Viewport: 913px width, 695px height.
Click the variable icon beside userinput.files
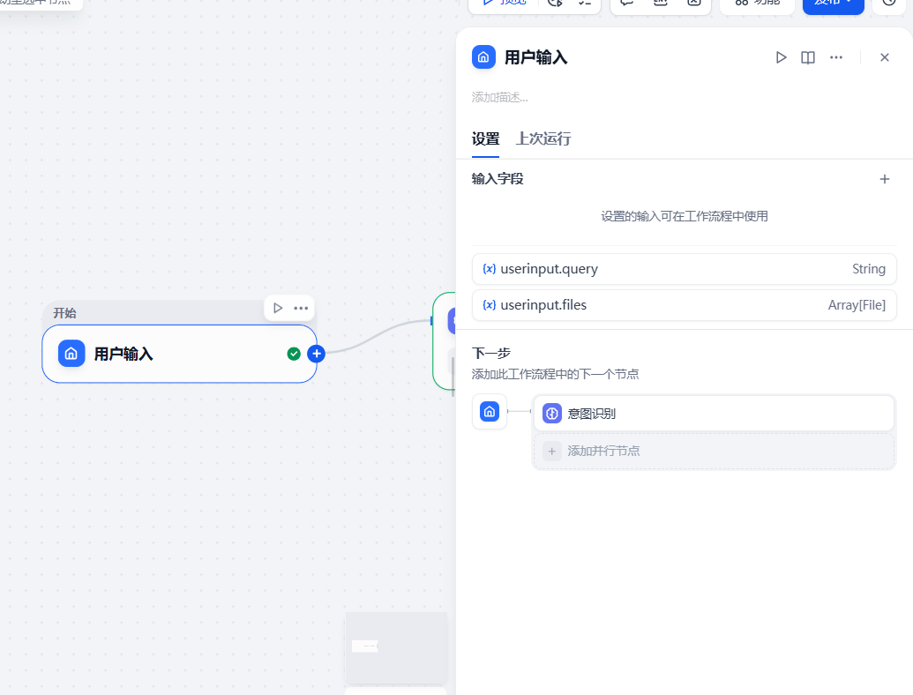pyautogui.click(x=489, y=305)
